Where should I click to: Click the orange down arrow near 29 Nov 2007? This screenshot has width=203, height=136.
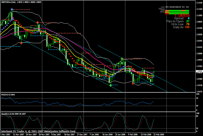[37, 22]
